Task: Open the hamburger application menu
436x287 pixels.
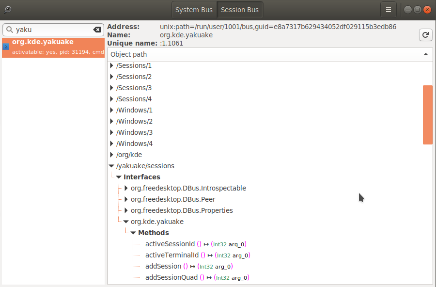Action: pos(388,10)
